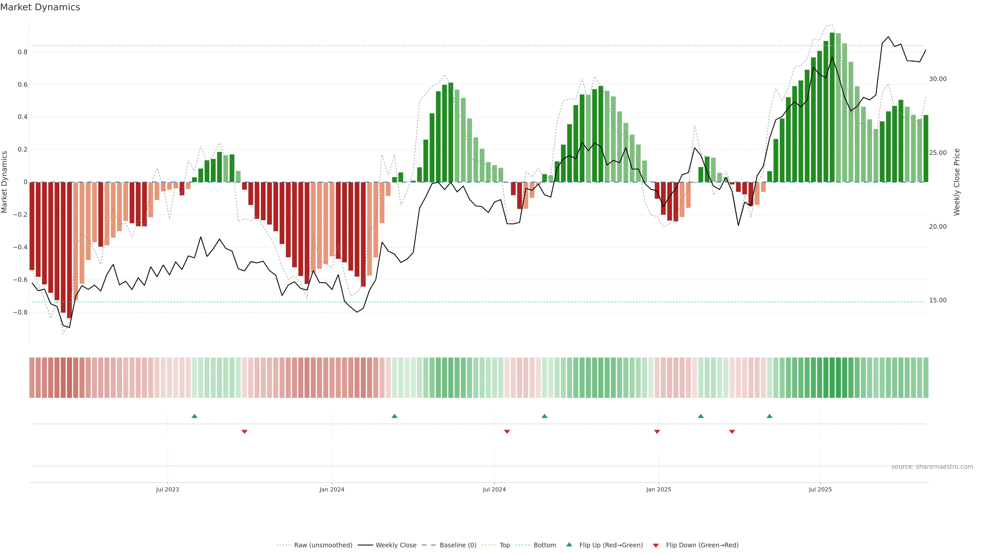Click the red flip-down triangle just after Jul 2024
The height and width of the screenshot is (554, 986).
[507, 432]
